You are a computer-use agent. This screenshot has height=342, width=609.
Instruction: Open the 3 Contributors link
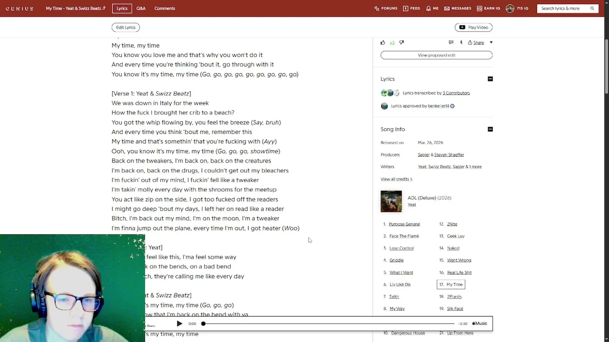click(456, 93)
